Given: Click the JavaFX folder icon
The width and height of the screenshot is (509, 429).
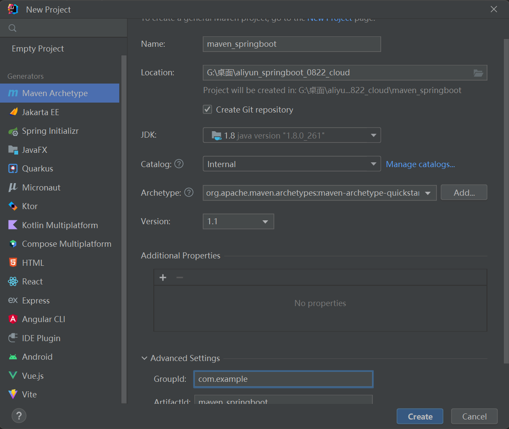Looking at the screenshot, I should click(13, 150).
